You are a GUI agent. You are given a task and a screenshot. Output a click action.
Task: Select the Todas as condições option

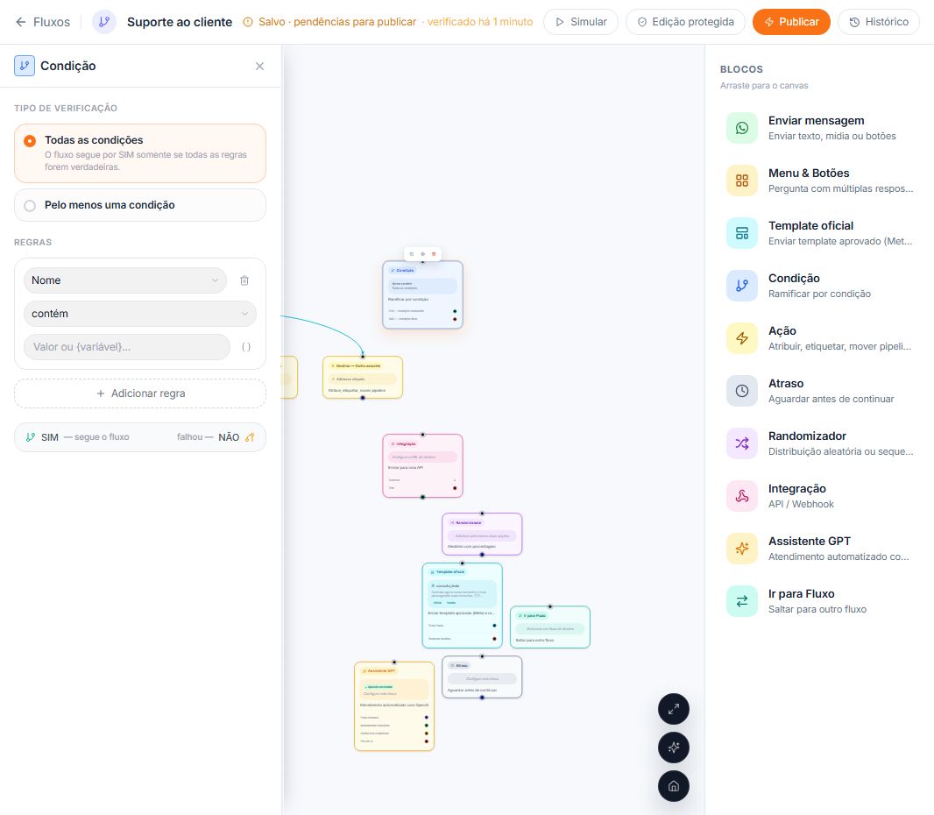140,153
